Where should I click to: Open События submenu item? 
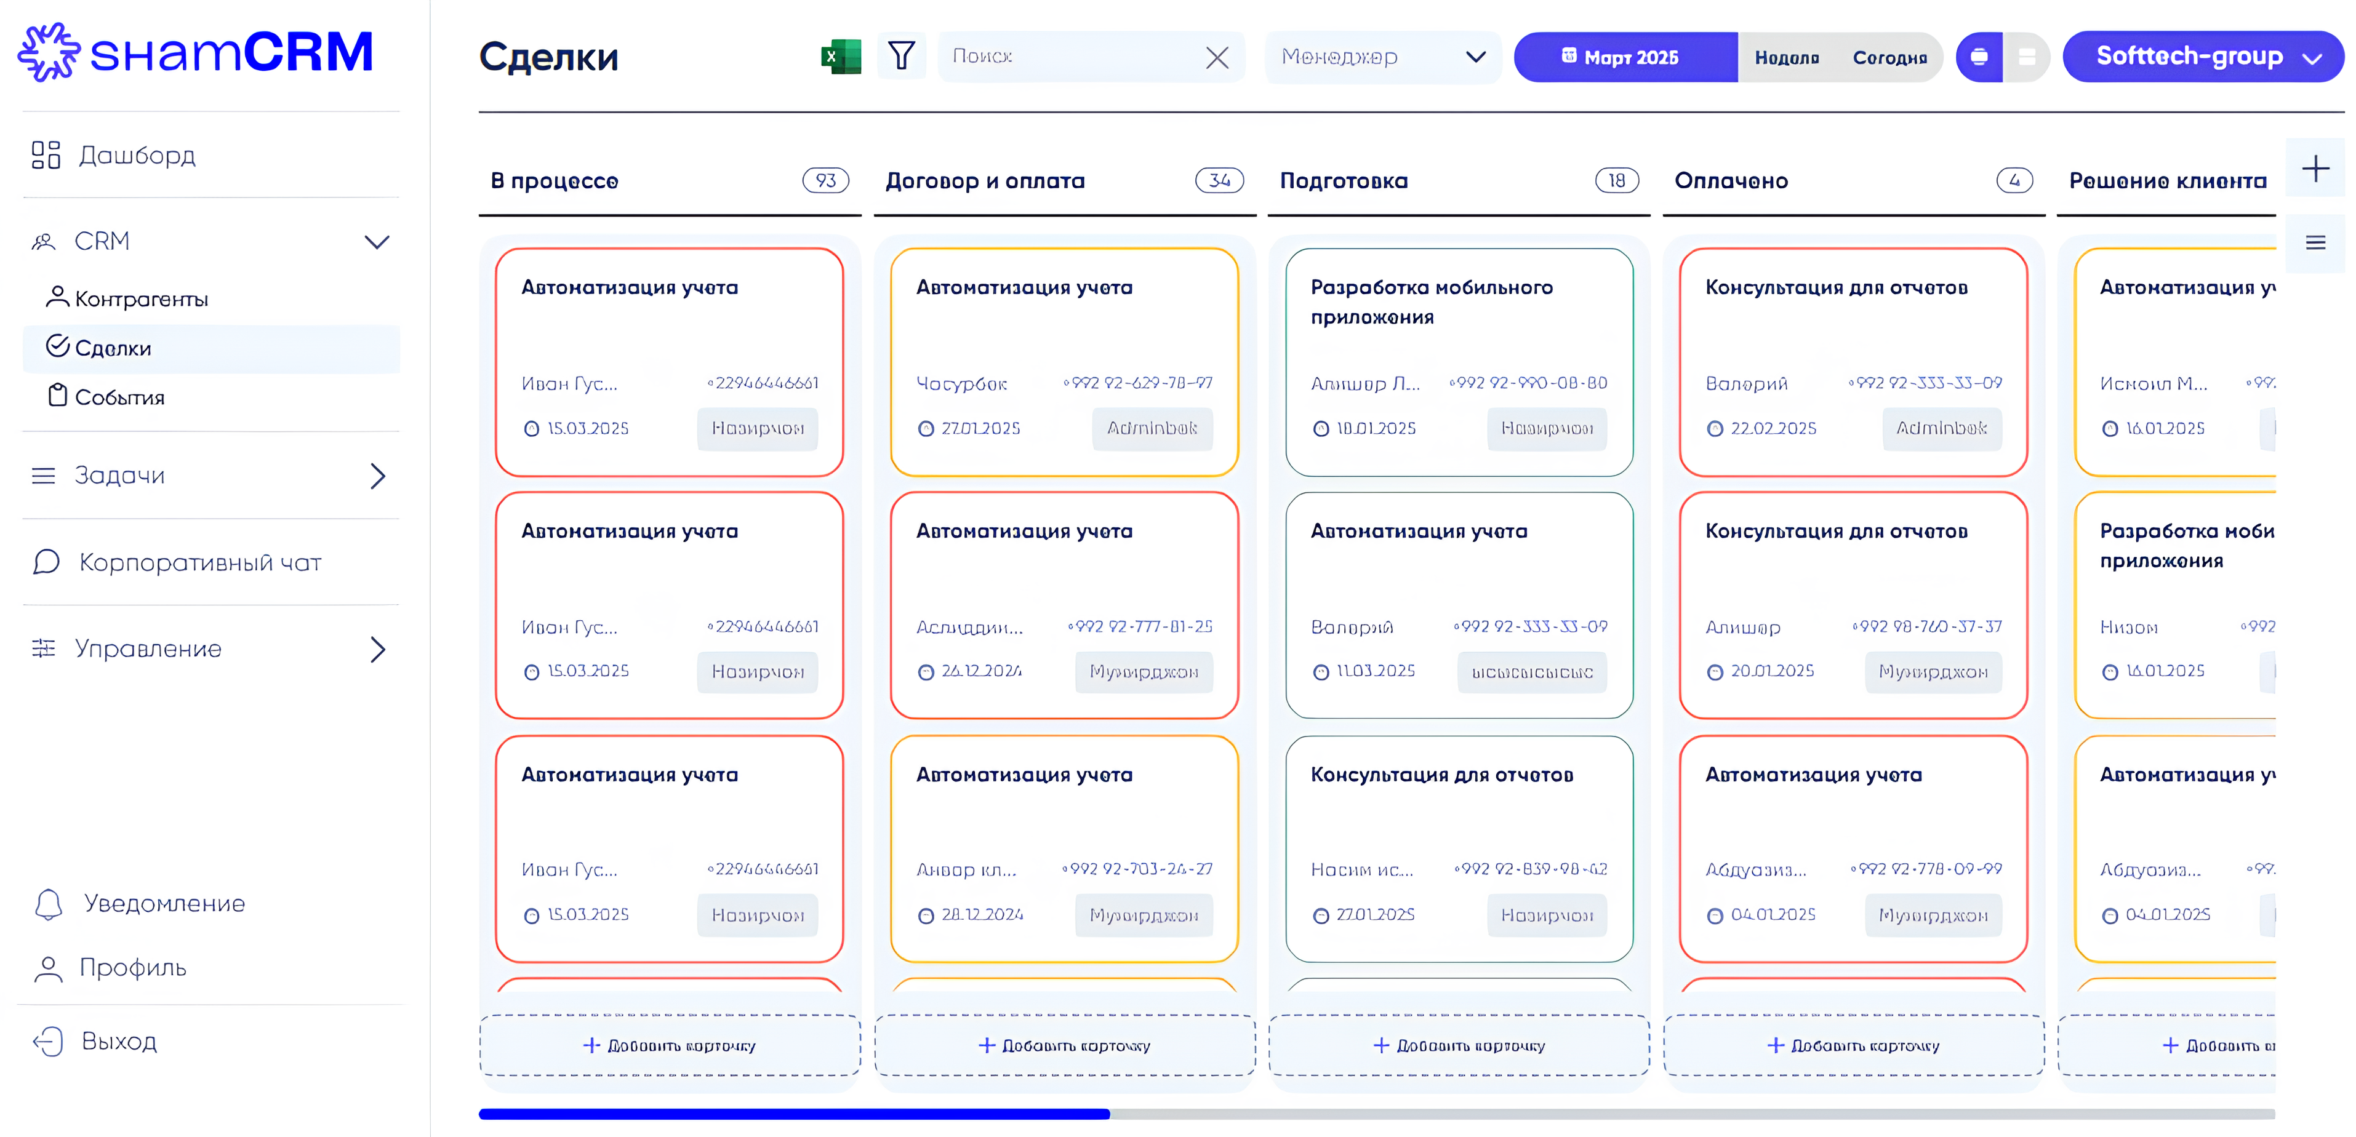[119, 397]
